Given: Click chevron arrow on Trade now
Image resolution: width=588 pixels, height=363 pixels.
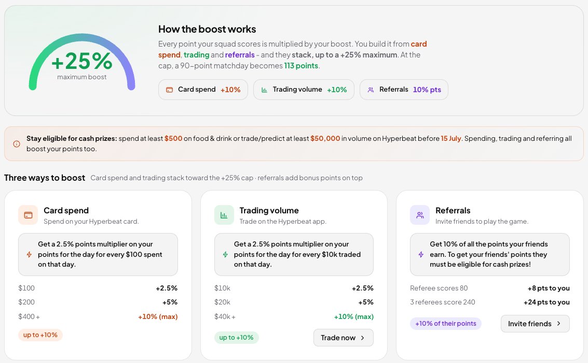Looking at the screenshot, I should pyautogui.click(x=363, y=338).
